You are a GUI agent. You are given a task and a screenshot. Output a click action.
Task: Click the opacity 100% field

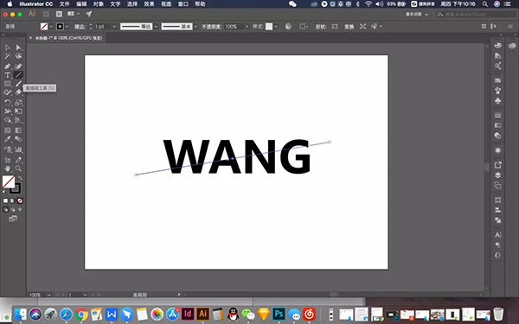[x=234, y=27]
